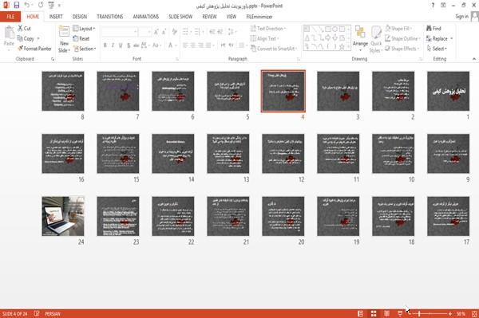Switch to the SLIDE SHOW tab
This screenshot has height=318, width=479.
coord(180,17)
